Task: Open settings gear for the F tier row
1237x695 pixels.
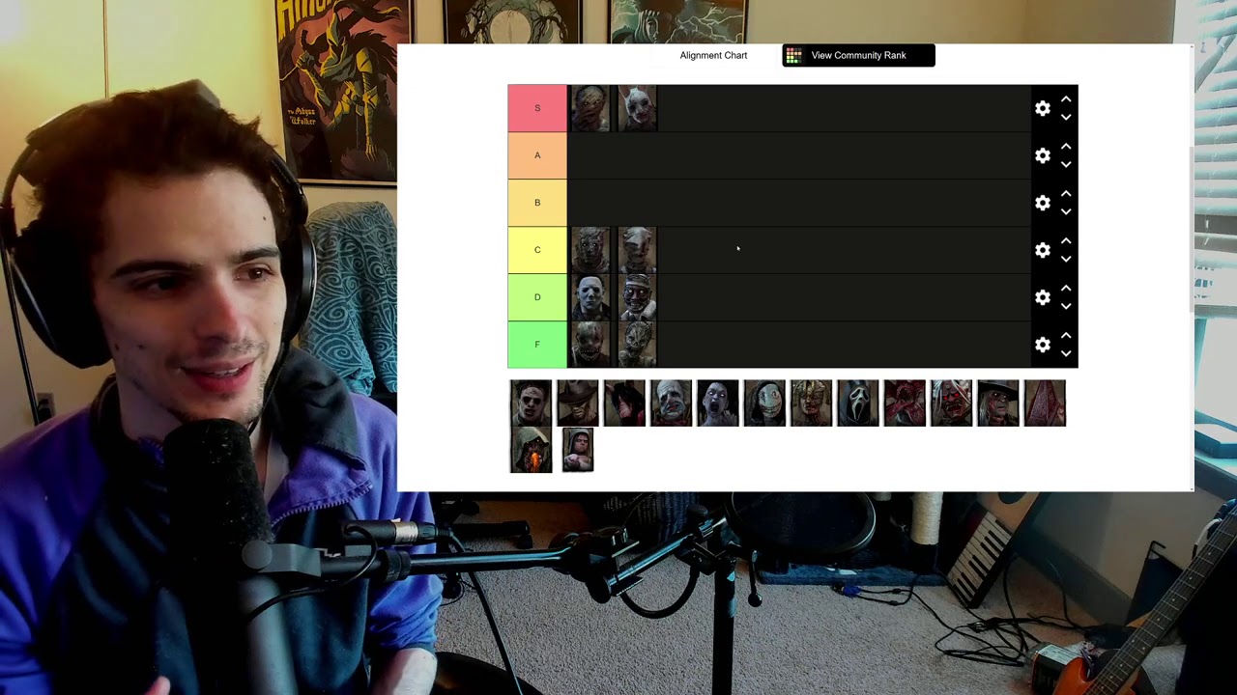Action: 1042,345
